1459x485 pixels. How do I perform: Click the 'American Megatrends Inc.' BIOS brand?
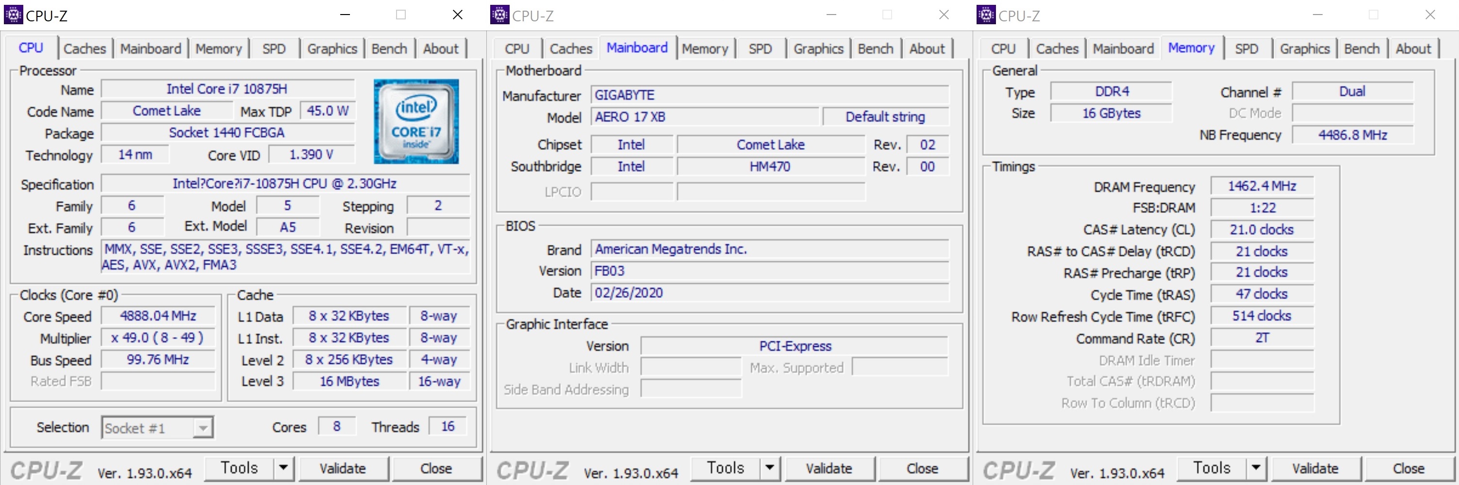point(770,249)
